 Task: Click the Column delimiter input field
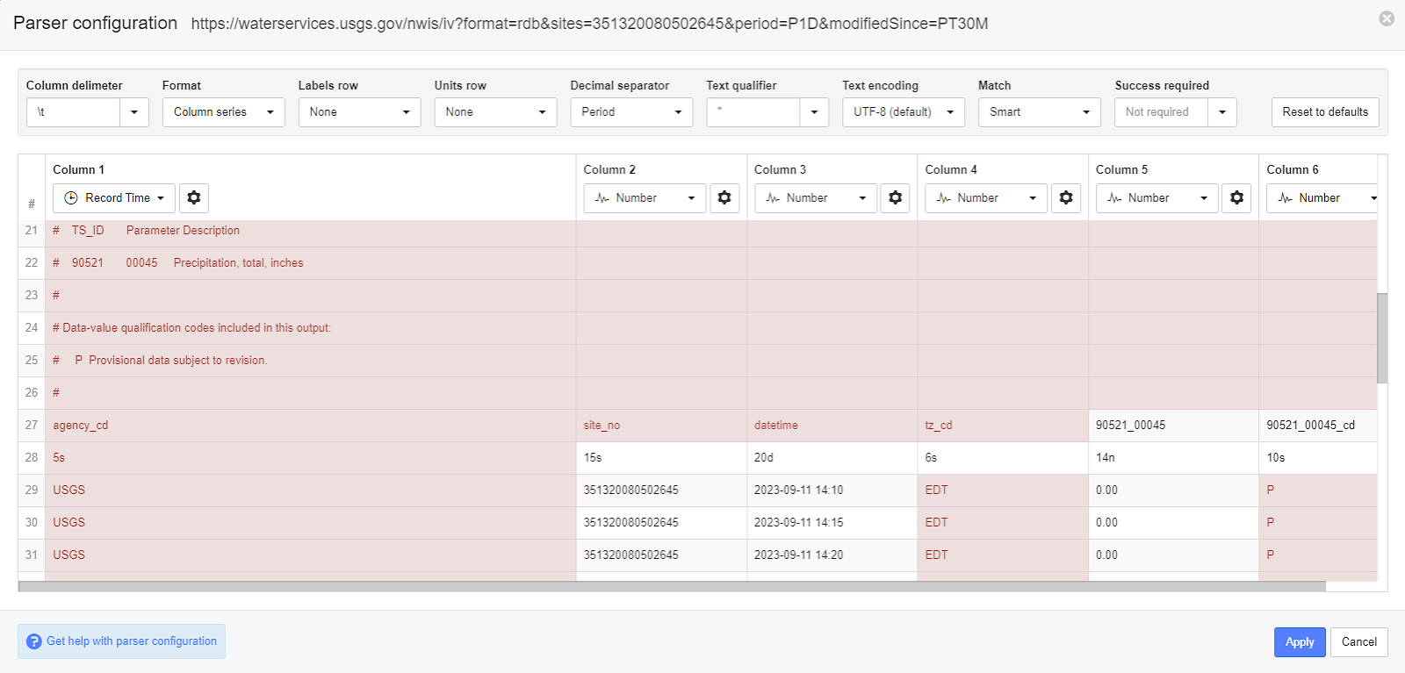coord(74,112)
